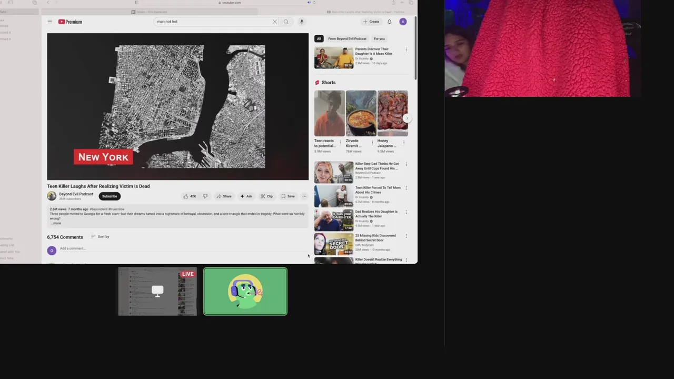
Task: Switch to the 'Teen Killer Laughs' YouTube tab
Action: click(365, 12)
